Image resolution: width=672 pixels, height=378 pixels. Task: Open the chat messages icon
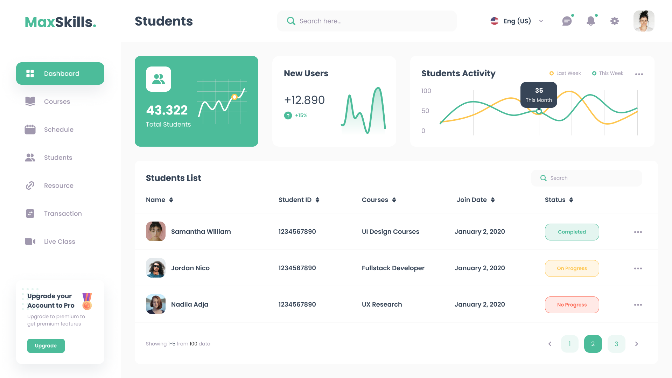coord(567,21)
